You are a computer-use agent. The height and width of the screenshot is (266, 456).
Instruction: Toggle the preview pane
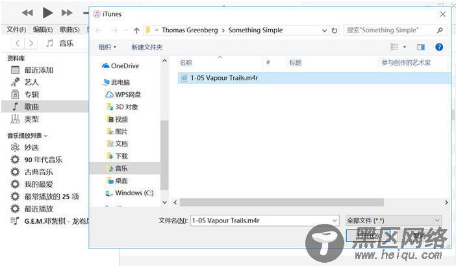(420, 47)
